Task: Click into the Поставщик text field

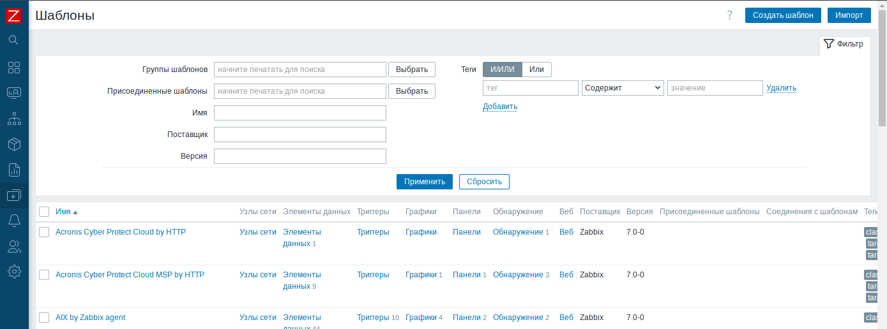Action: 299,135
